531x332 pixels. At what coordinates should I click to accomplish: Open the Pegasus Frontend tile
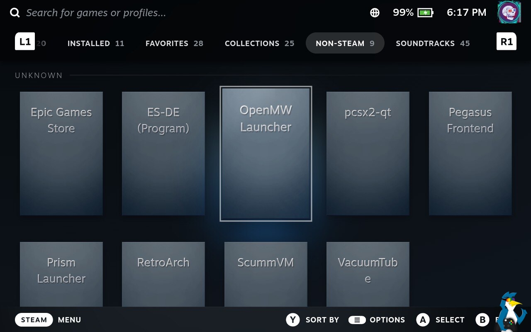[470, 154]
